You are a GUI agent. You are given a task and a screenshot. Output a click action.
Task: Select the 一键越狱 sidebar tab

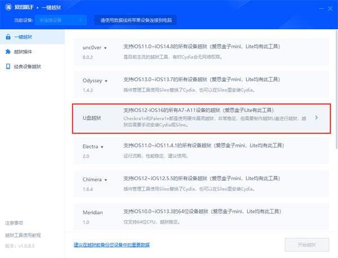click(25, 37)
